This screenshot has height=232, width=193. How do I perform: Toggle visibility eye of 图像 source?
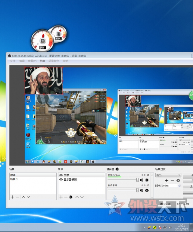coord(61,175)
